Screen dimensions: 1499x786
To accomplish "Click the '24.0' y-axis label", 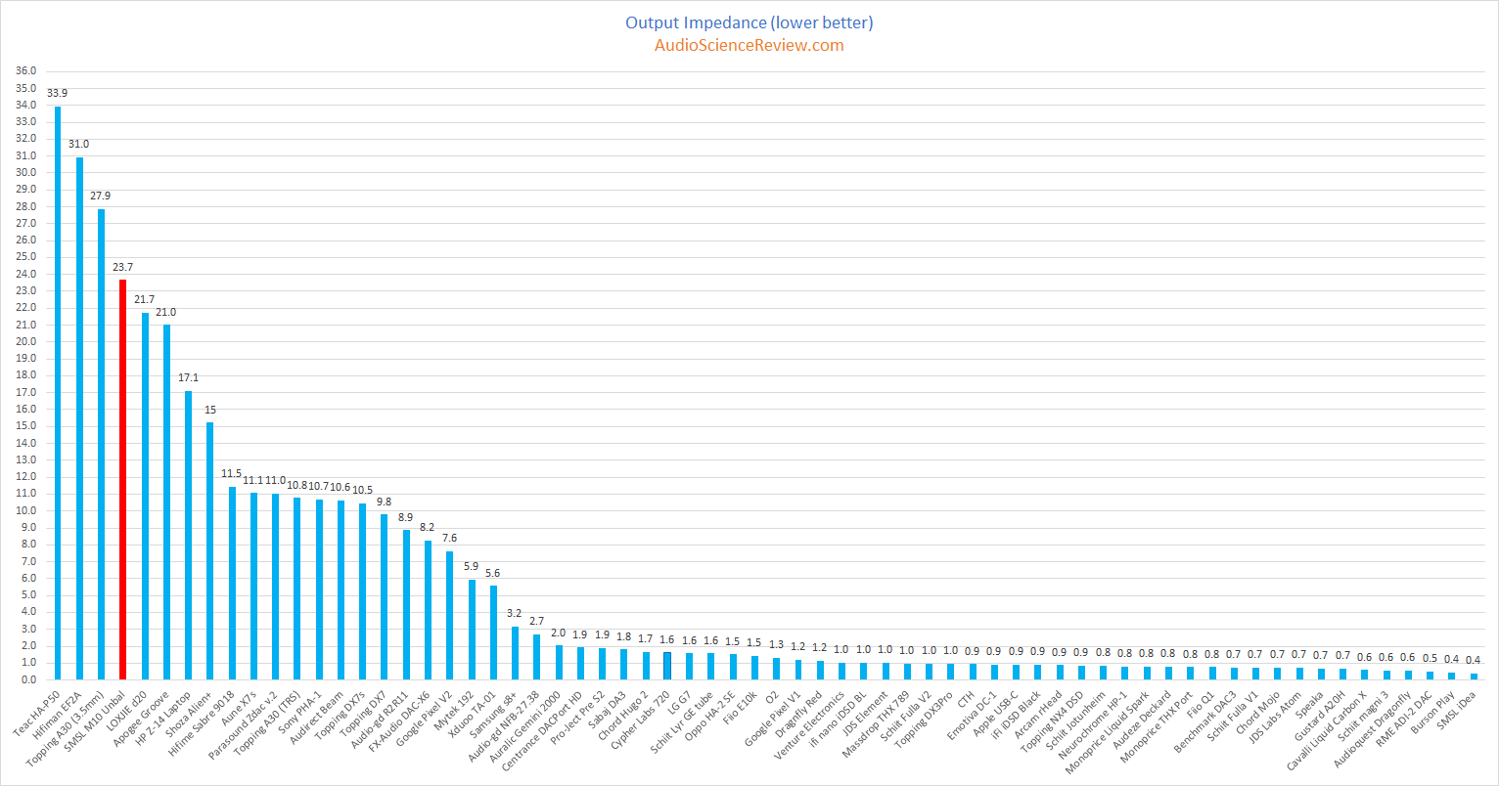I will pos(24,274).
